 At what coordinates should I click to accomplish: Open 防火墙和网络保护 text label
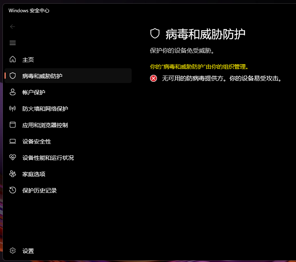click(x=45, y=109)
